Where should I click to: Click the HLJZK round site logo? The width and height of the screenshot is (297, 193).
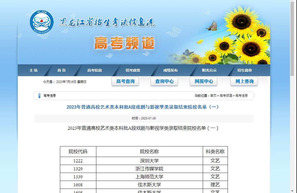coord(42,22)
